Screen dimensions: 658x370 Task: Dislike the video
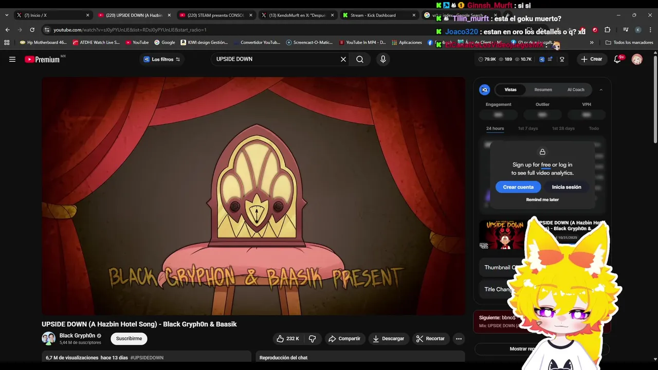(312, 339)
